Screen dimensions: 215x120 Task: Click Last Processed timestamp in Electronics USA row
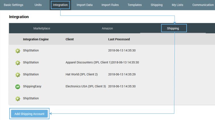tap(122, 86)
